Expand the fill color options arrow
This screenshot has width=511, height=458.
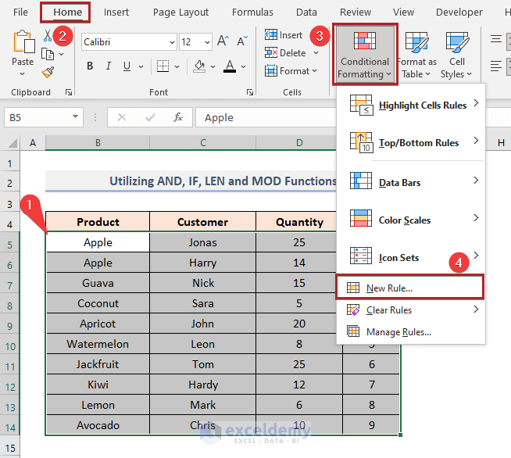[x=213, y=66]
